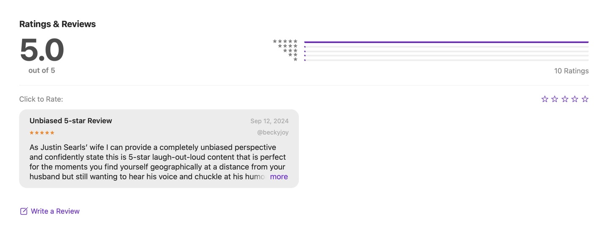
Task: Click the @beckyjoy reviewer name
Action: pyautogui.click(x=273, y=133)
